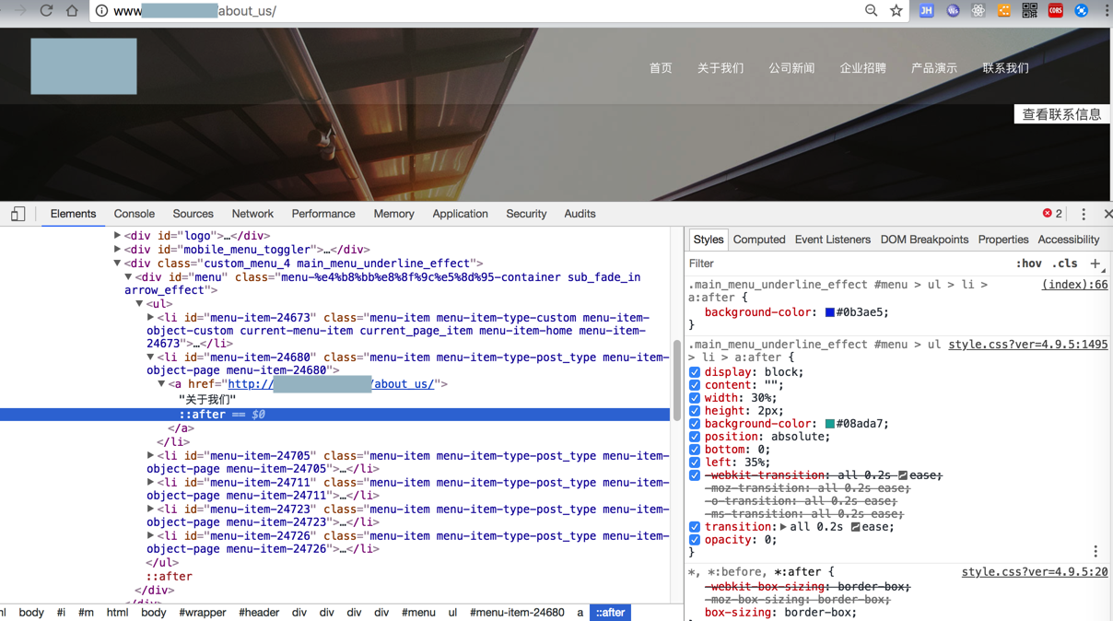Collapse the custom_menu_4 div node
Image resolution: width=1113 pixels, height=621 pixels.
point(117,264)
